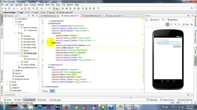This screenshot has width=197, height=110.
Task: Click the Attach debugger icon
Action: point(70,9)
